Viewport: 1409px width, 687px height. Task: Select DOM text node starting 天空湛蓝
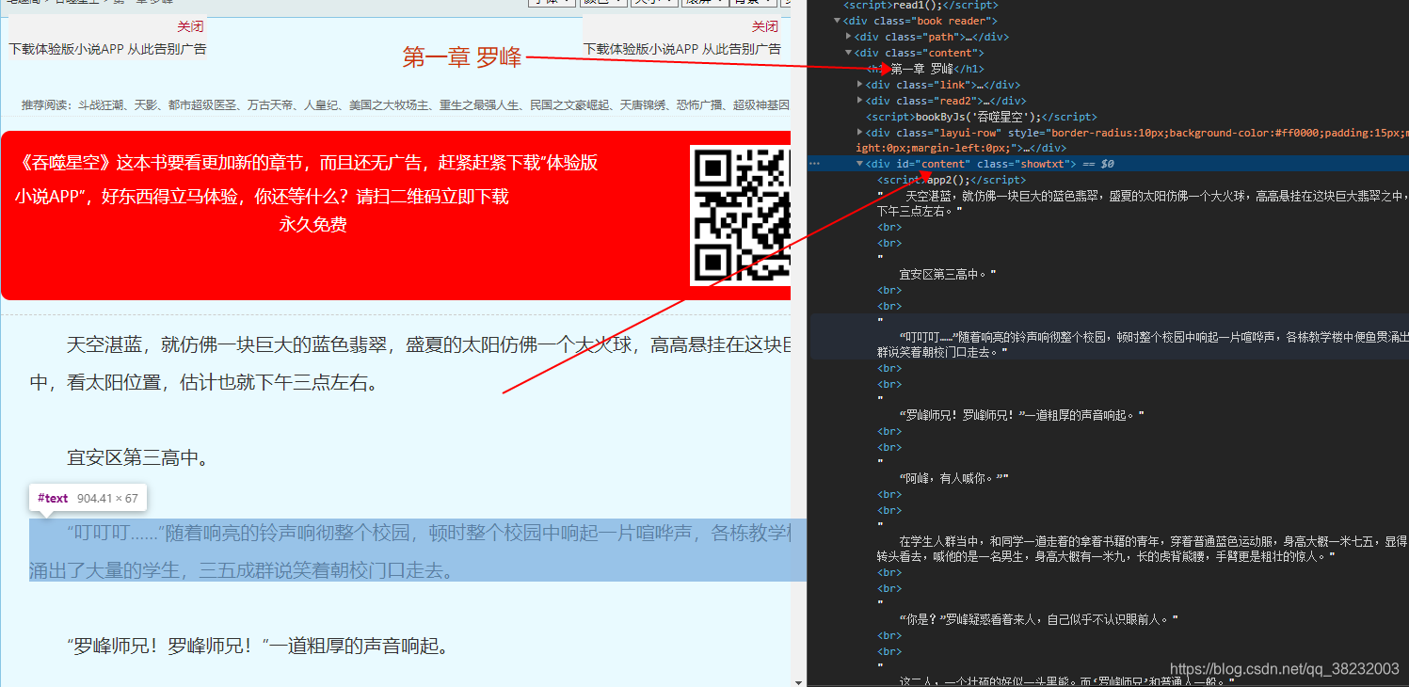(1142, 203)
